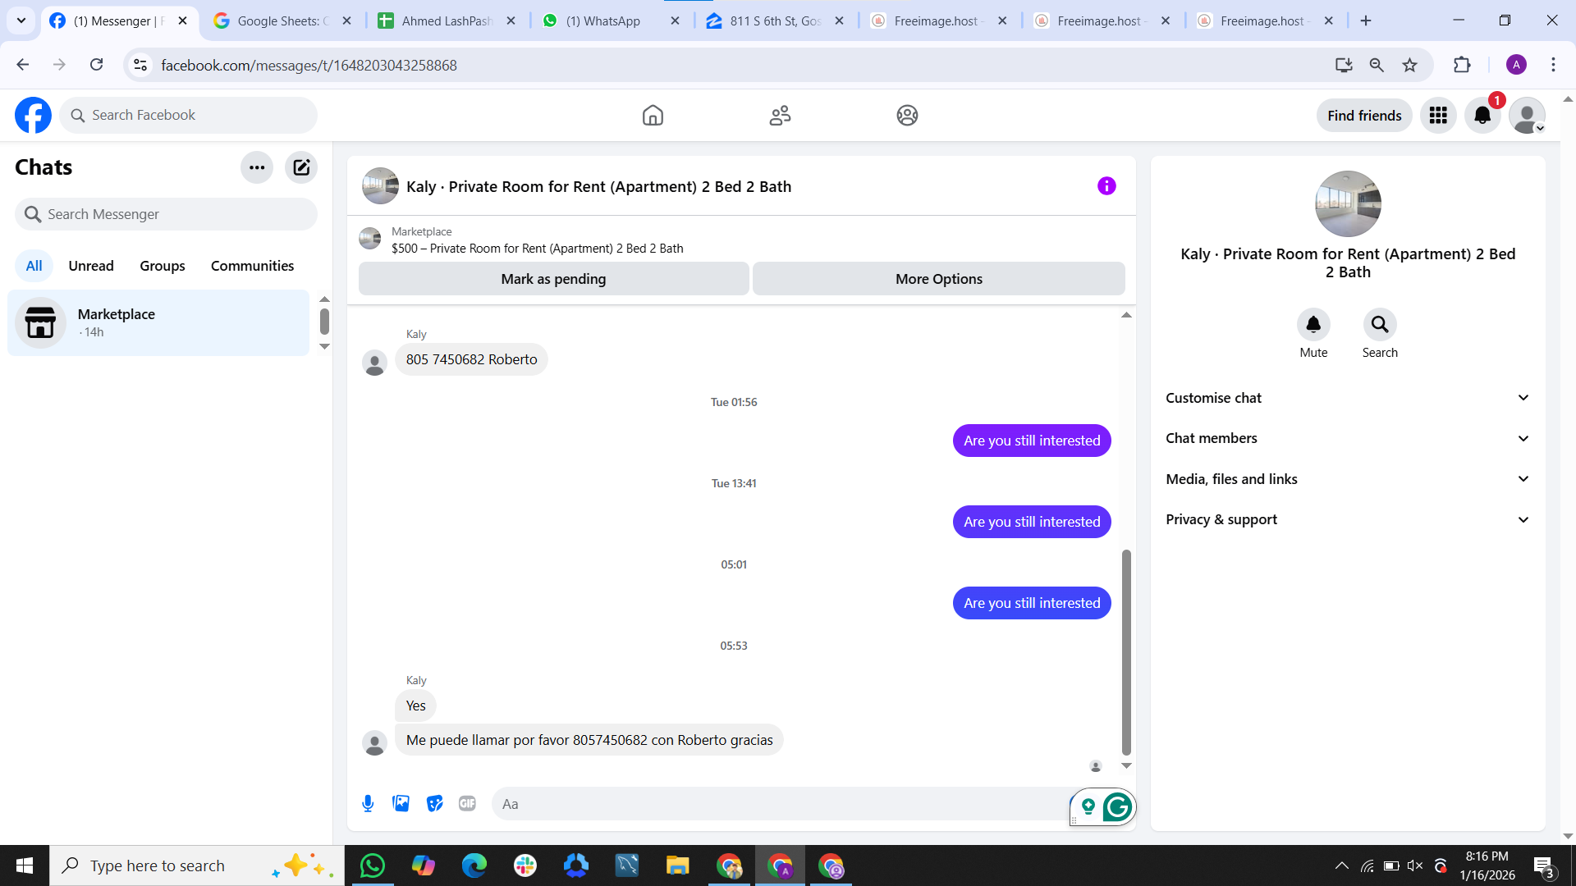Open the Chats options ellipsis menu
1576x886 pixels.
(257, 167)
